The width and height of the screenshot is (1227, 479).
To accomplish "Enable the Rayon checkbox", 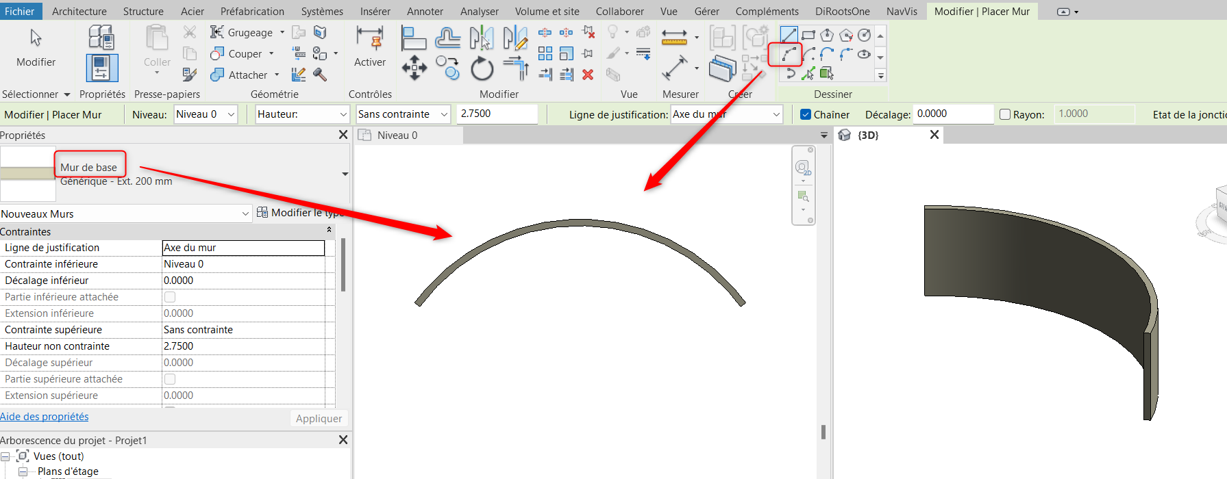I will [1005, 114].
